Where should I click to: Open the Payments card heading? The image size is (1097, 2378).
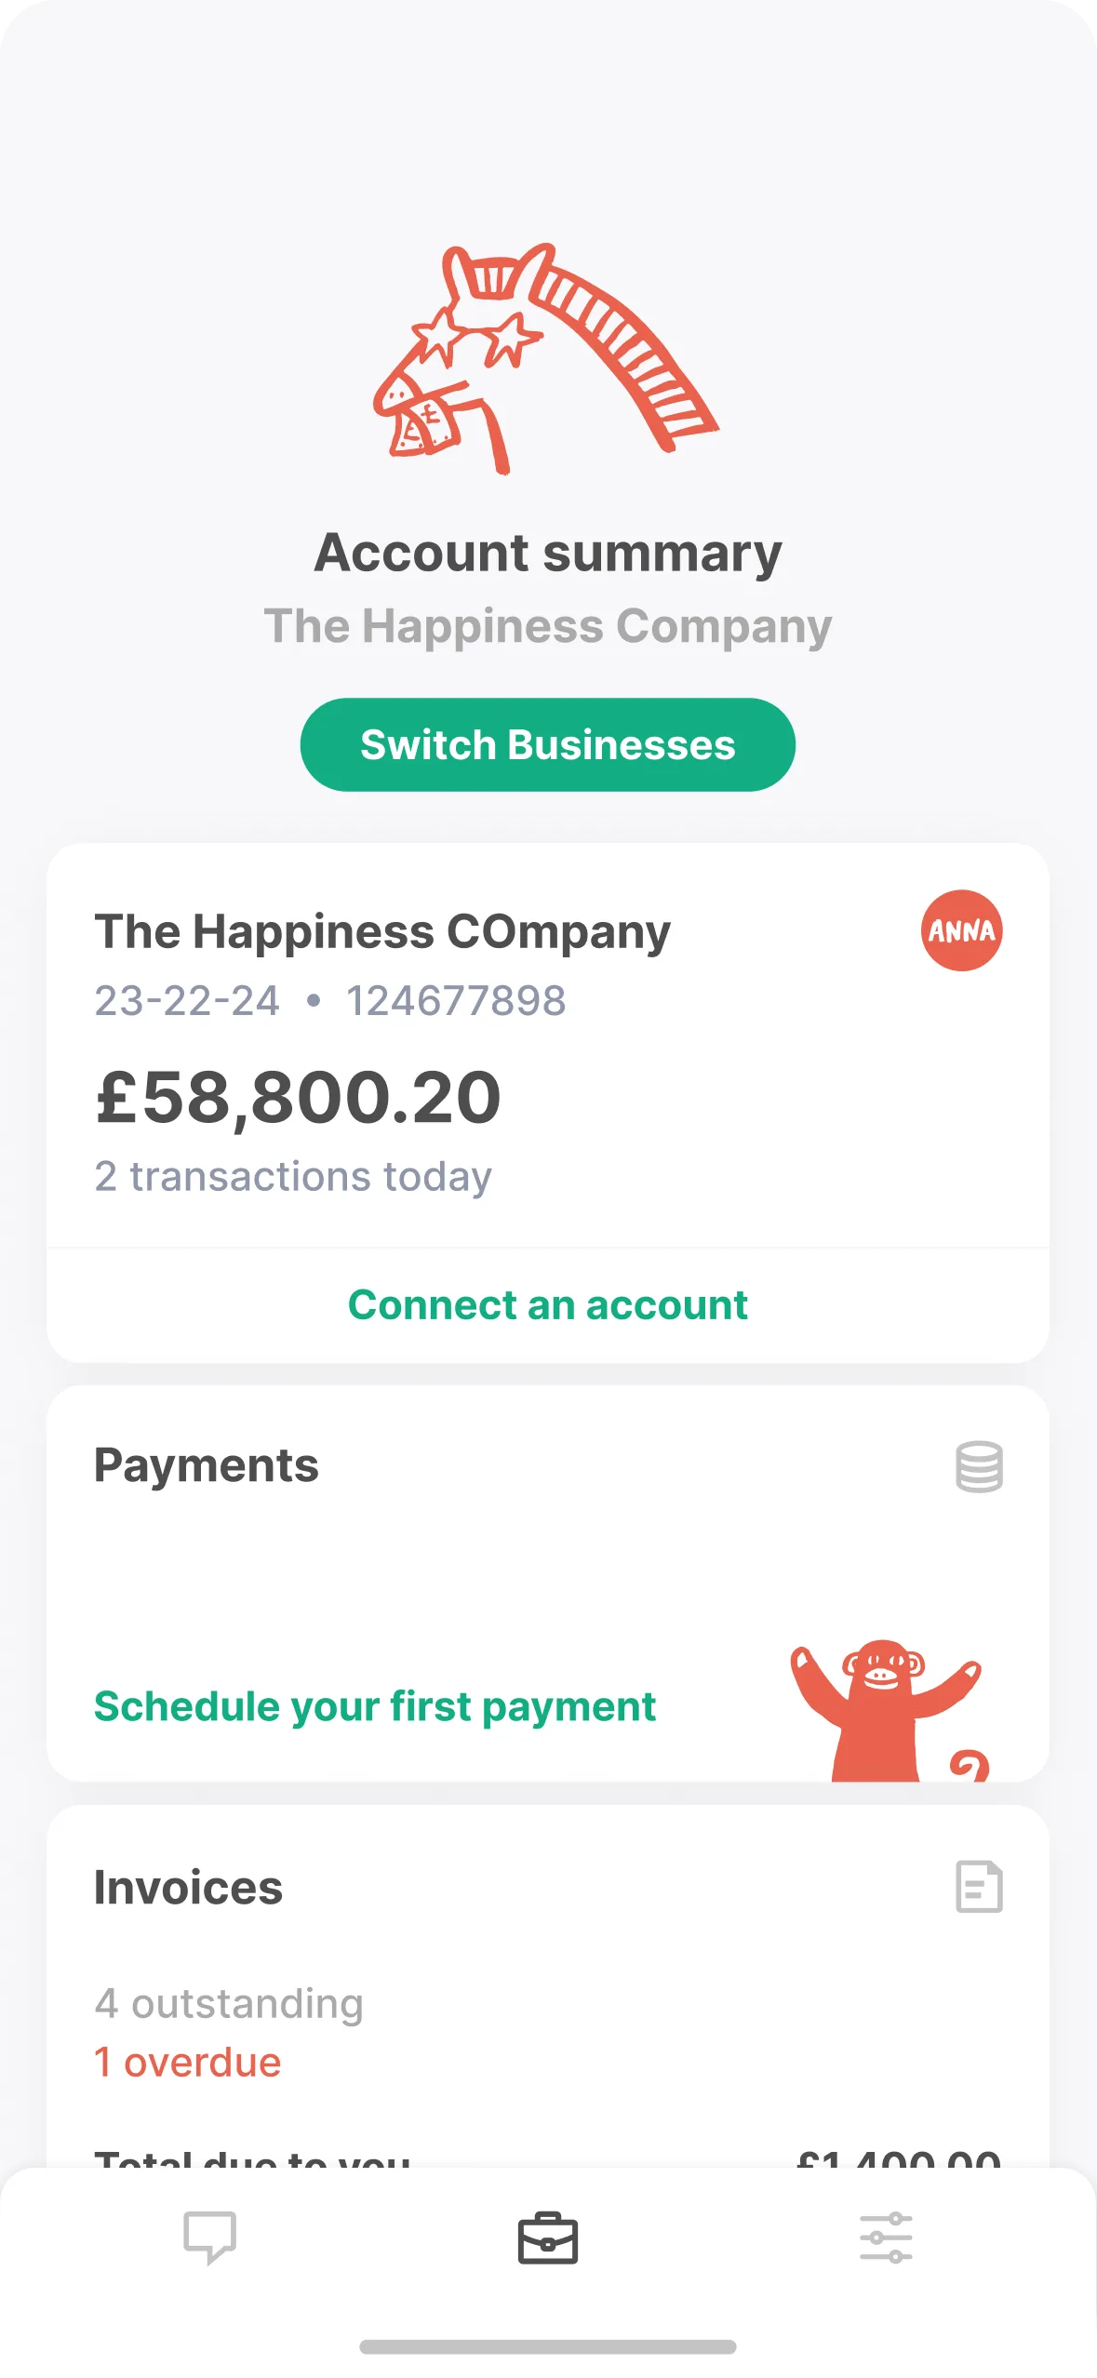pos(207,1465)
